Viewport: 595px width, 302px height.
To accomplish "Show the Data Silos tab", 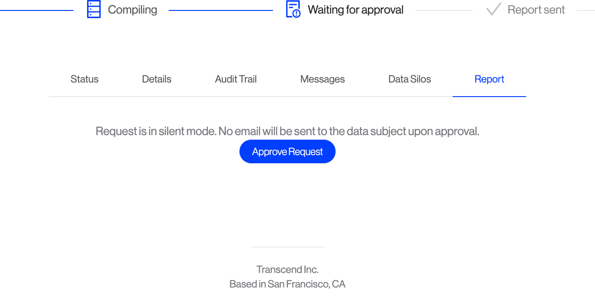I will [410, 79].
